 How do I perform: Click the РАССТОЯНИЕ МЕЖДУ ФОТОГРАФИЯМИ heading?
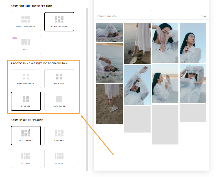click(x=39, y=63)
